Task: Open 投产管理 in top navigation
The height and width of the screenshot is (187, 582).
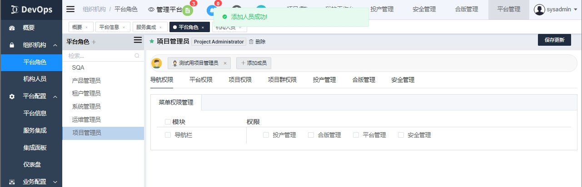Action: [x=382, y=10]
